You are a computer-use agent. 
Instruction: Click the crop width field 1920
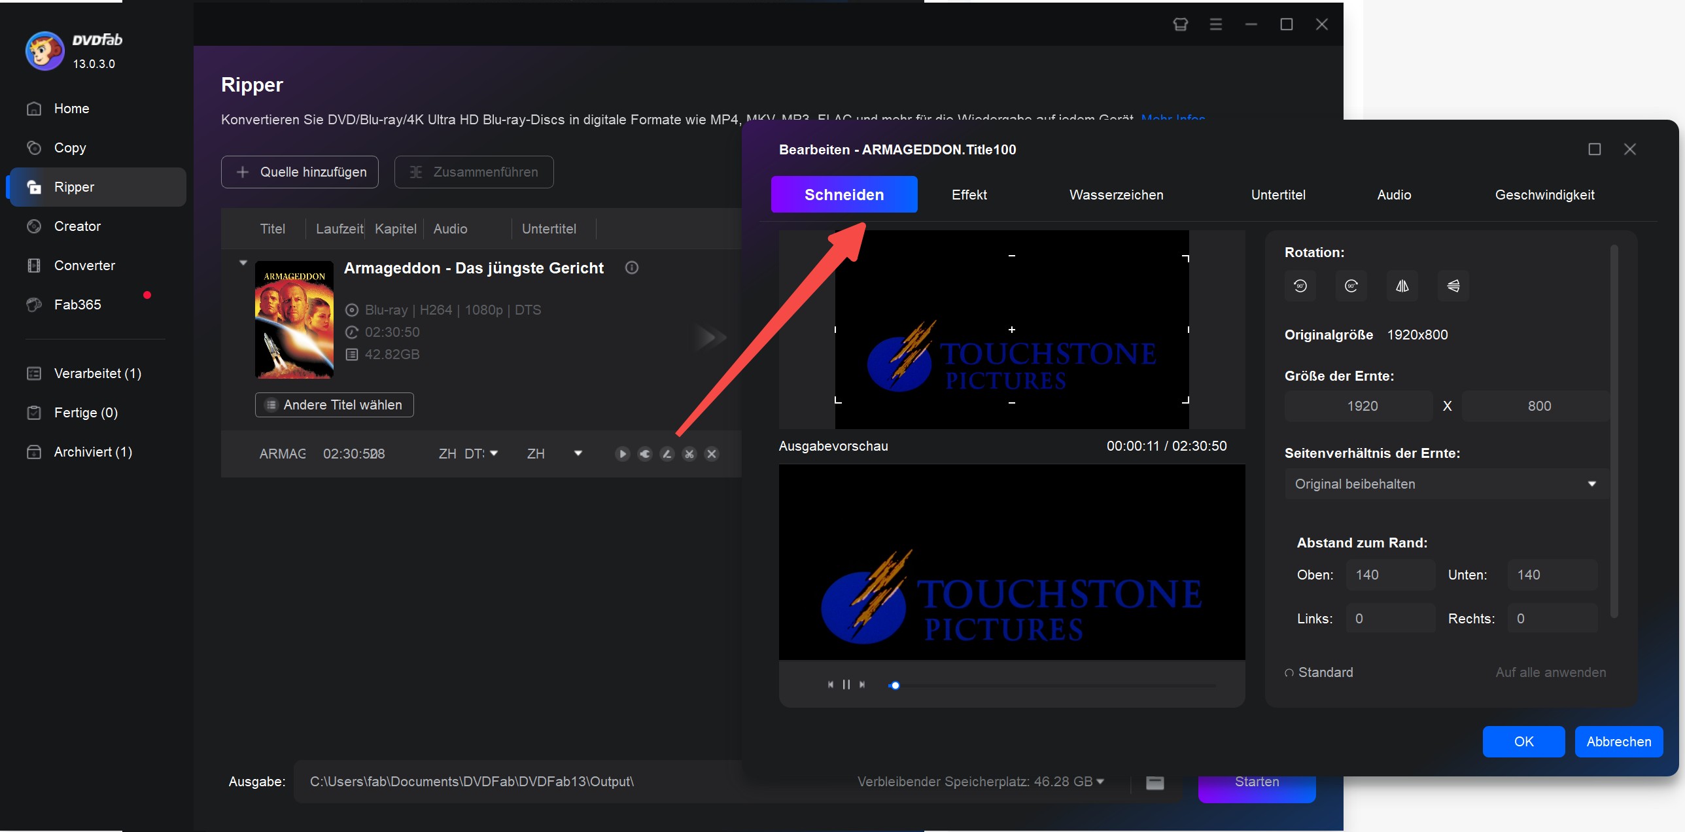pyautogui.click(x=1359, y=406)
